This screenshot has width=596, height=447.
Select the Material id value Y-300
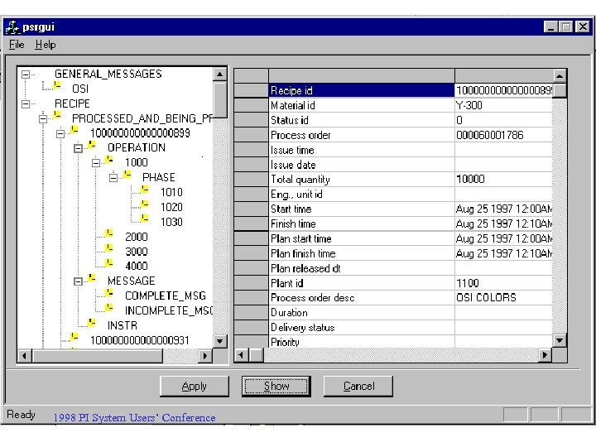pos(503,105)
